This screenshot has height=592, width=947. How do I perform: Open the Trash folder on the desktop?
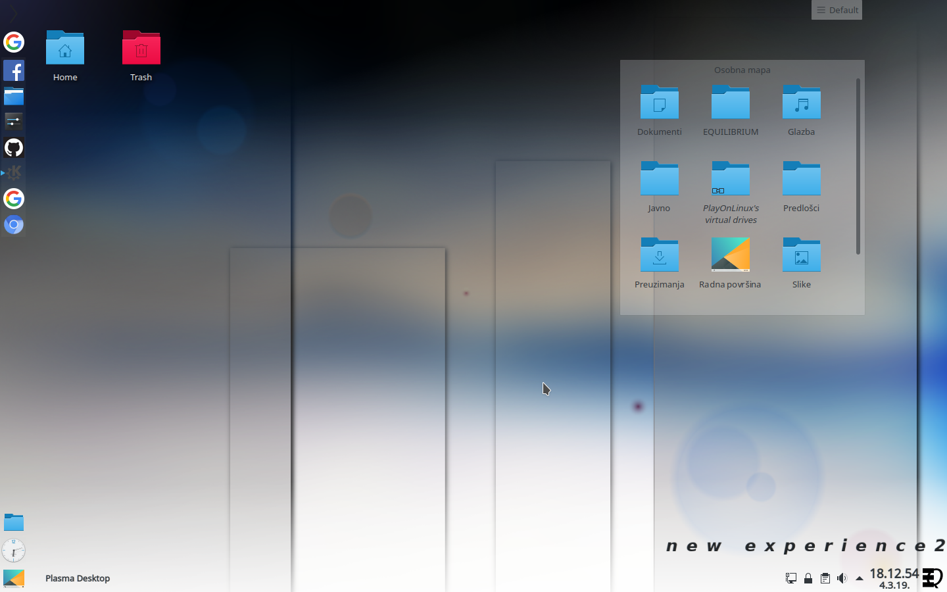pyautogui.click(x=141, y=56)
